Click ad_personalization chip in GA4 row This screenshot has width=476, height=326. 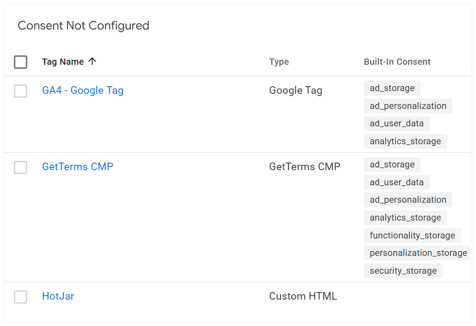[408, 106]
